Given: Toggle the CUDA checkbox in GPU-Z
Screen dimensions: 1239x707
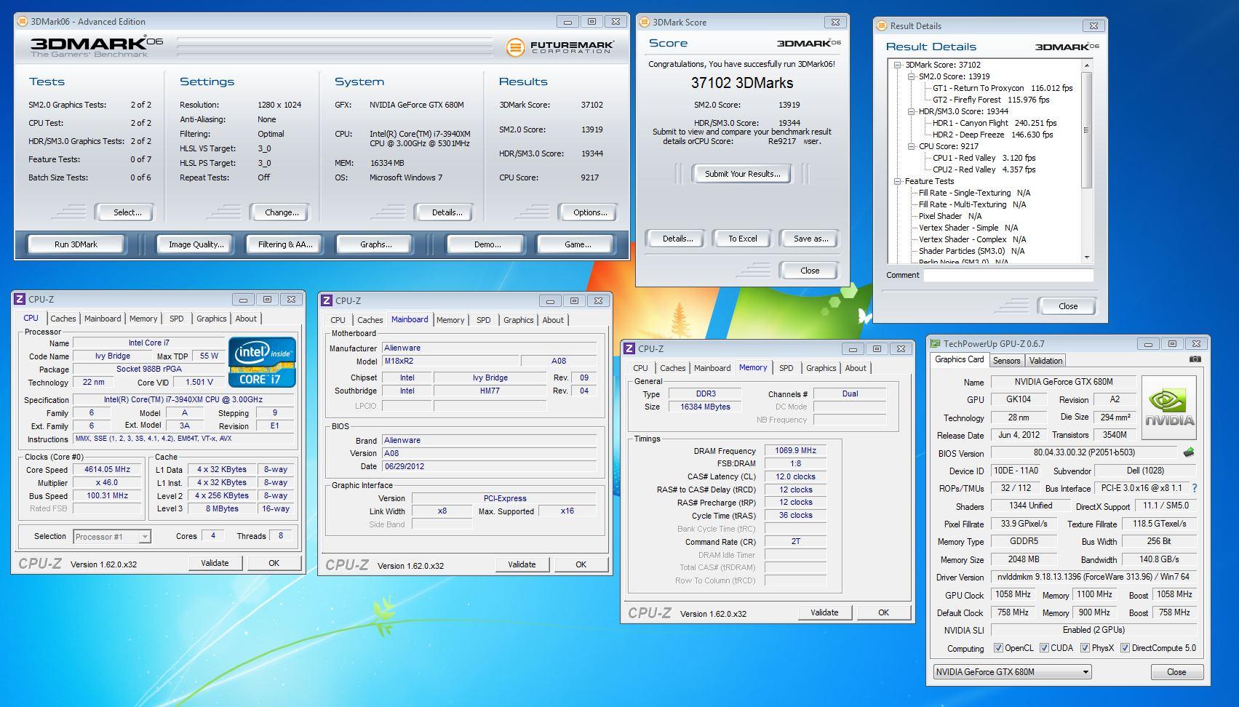Looking at the screenshot, I should pyautogui.click(x=1044, y=647).
